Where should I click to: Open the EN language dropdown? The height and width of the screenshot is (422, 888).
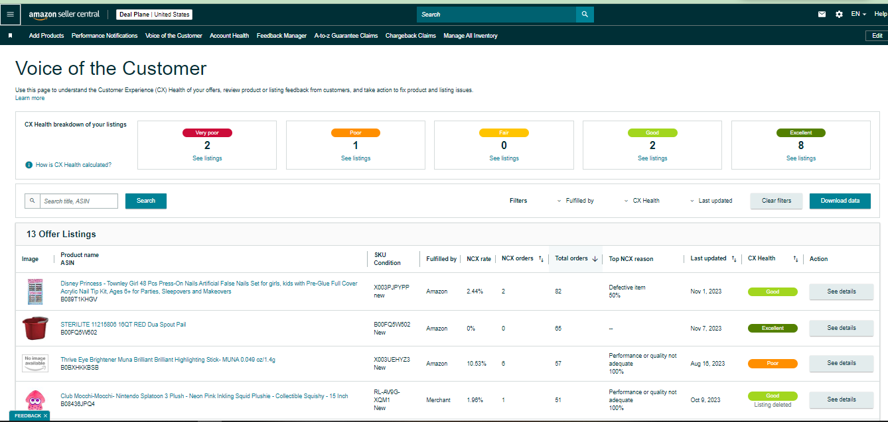[x=859, y=14]
